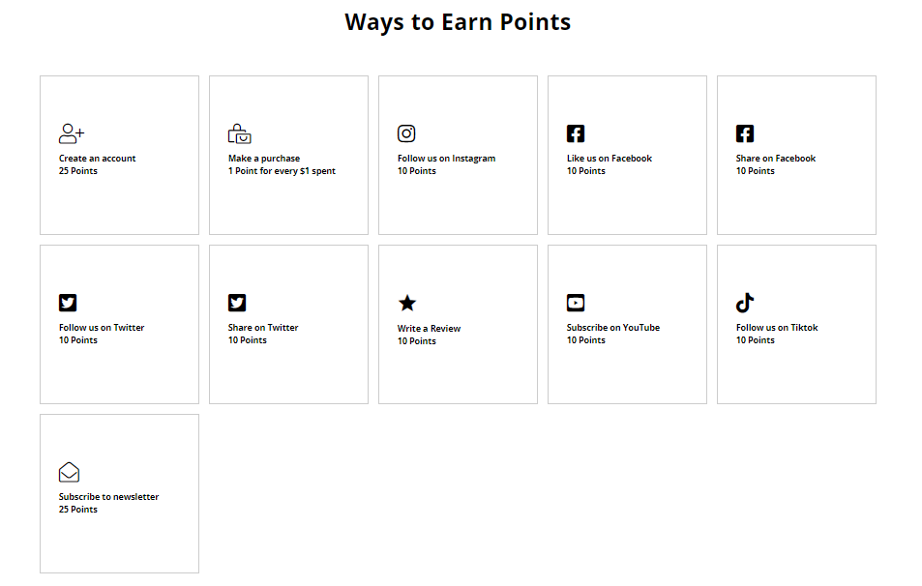Click the Instagram logo icon
This screenshot has height=586, width=922.
coord(406,133)
